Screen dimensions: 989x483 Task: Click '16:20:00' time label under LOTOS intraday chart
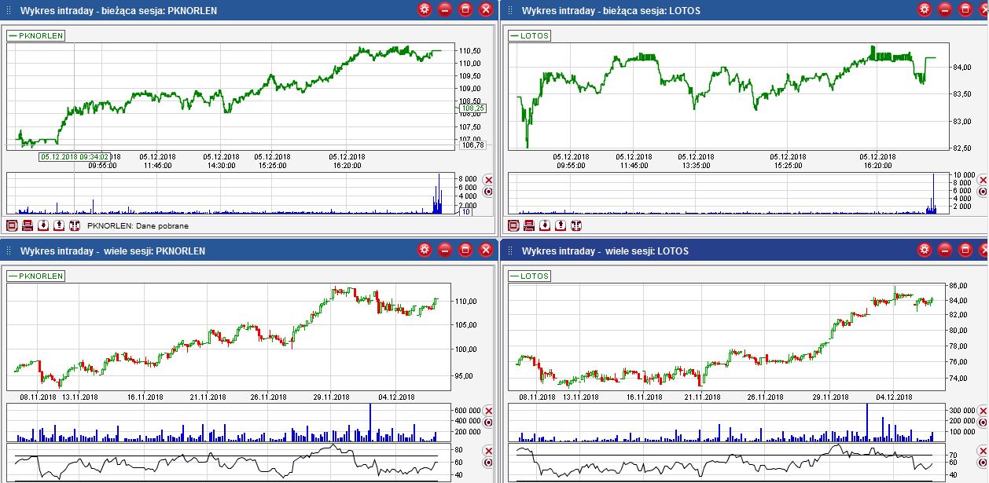pyautogui.click(x=877, y=165)
